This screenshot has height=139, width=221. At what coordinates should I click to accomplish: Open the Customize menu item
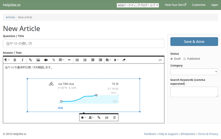(x=199, y=5)
